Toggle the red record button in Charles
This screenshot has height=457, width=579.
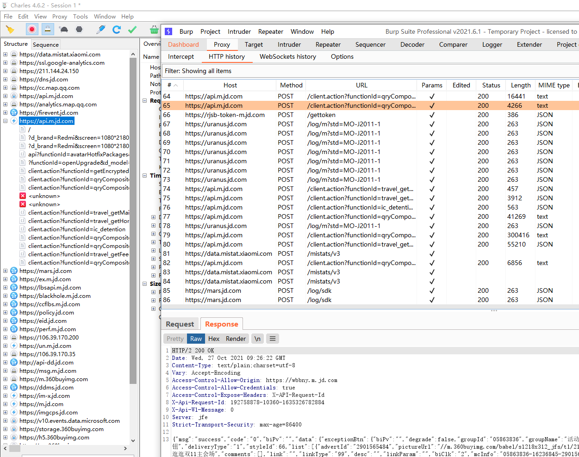point(32,30)
